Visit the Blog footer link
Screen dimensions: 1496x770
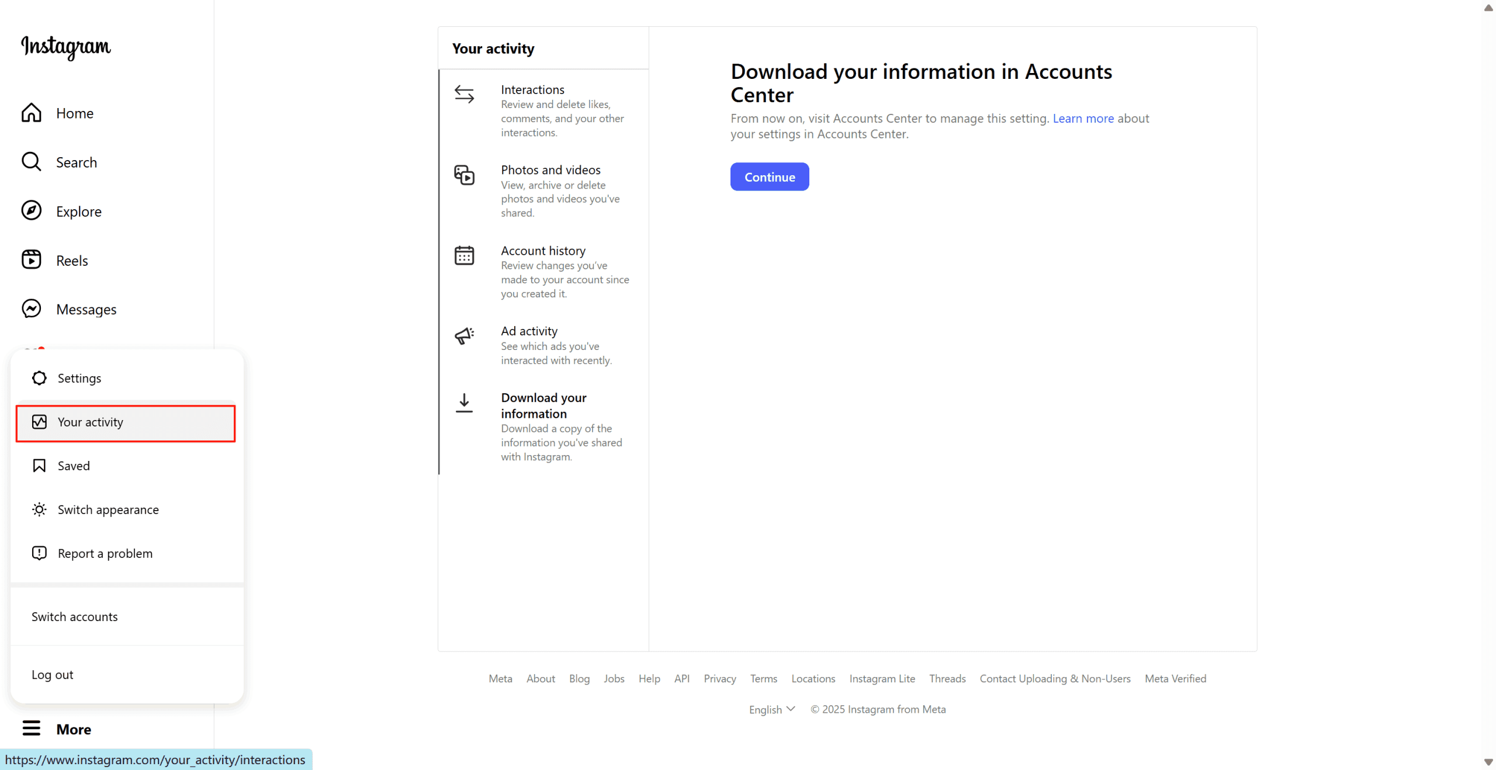(579, 678)
